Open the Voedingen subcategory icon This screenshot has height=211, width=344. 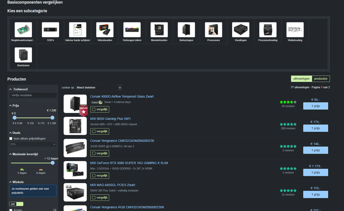241,30
